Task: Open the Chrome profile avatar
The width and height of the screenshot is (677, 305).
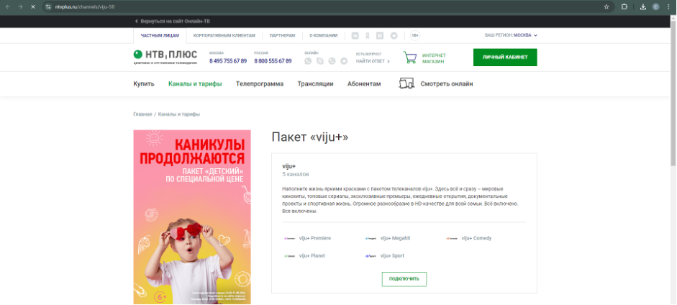Action: pos(656,7)
